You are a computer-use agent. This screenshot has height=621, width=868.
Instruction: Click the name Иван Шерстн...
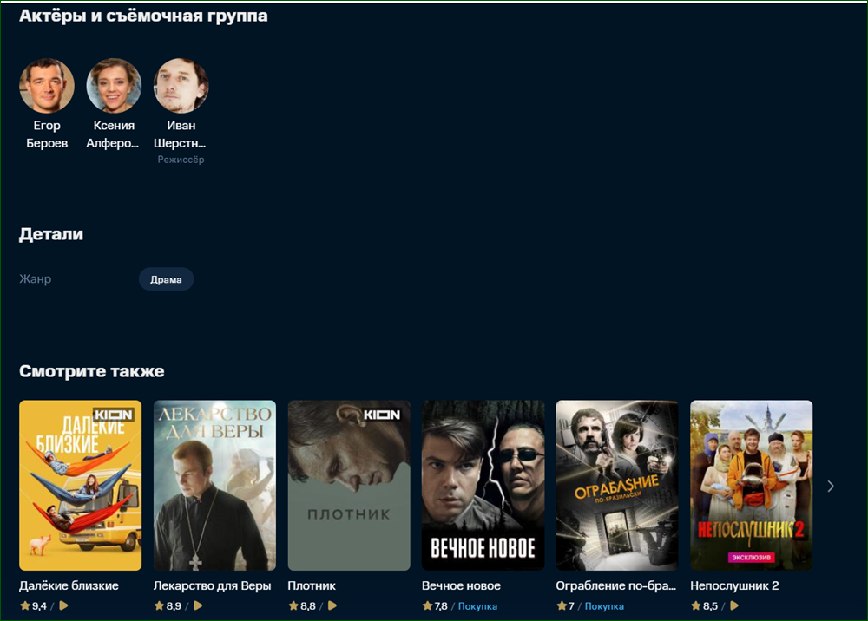coord(180,134)
